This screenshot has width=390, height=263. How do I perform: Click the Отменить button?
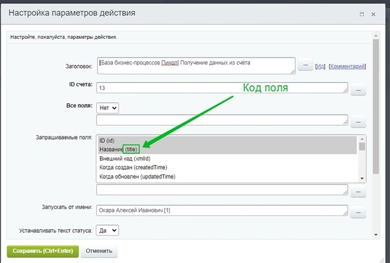pyautogui.click(x=99, y=251)
